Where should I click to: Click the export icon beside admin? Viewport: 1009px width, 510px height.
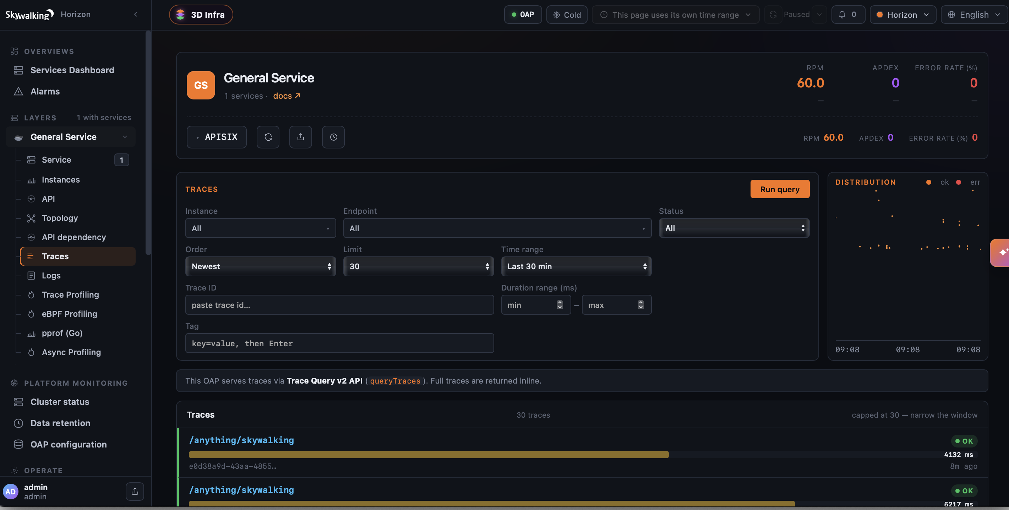point(135,491)
